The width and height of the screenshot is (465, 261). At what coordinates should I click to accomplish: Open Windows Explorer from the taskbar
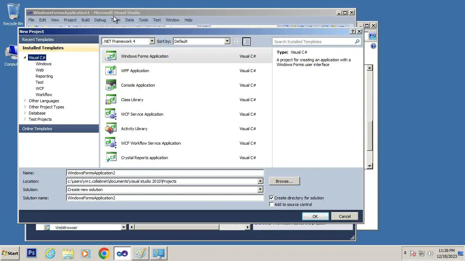click(x=68, y=253)
